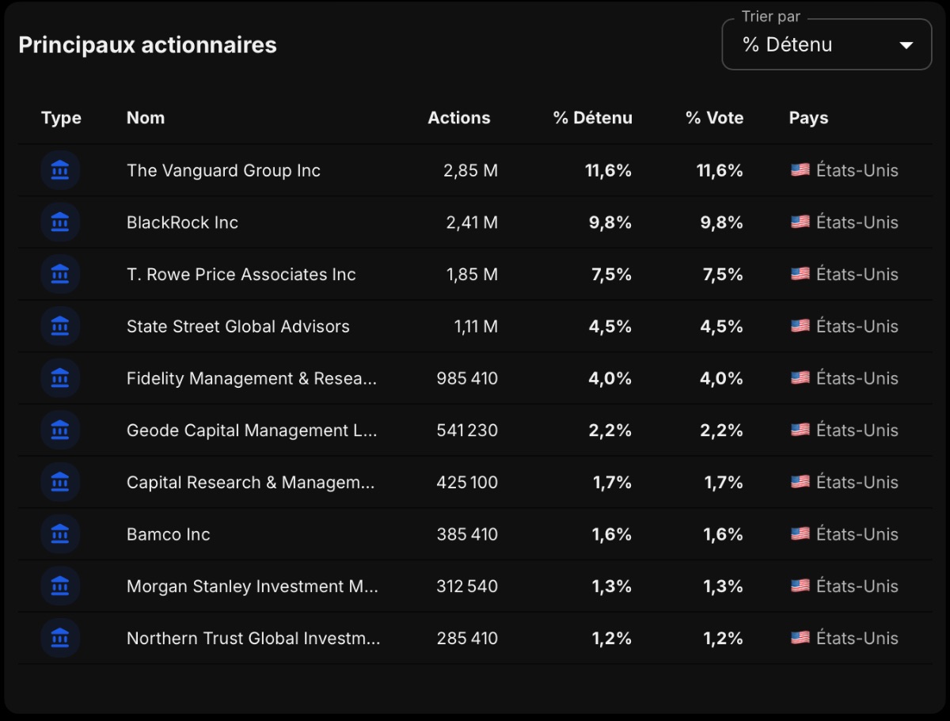Screen dimensions: 950x721
Task: Click the 'Pays' column header
Action: pyautogui.click(x=808, y=118)
